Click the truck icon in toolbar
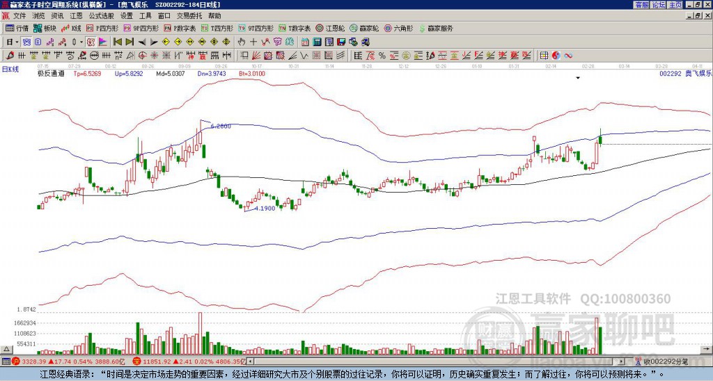713x381 pixels. (x=365, y=42)
